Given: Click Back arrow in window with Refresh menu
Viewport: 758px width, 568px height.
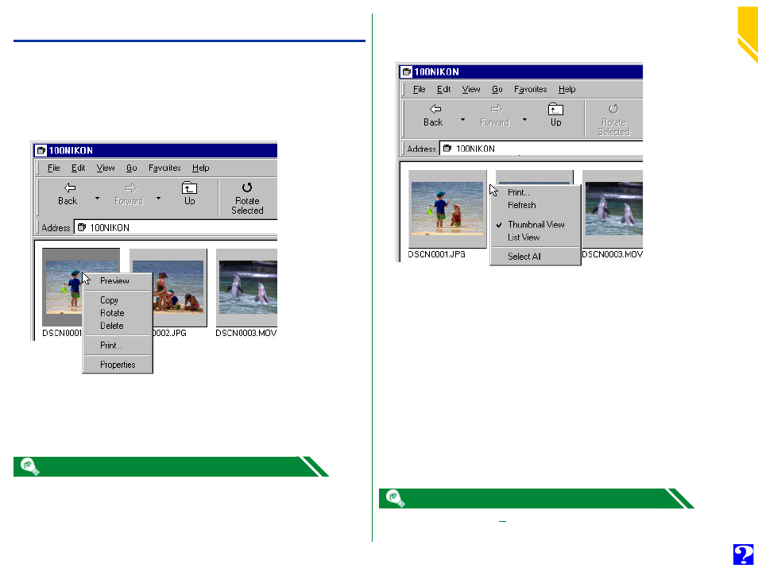Looking at the screenshot, I should pyautogui.click(x=435, y=110).
